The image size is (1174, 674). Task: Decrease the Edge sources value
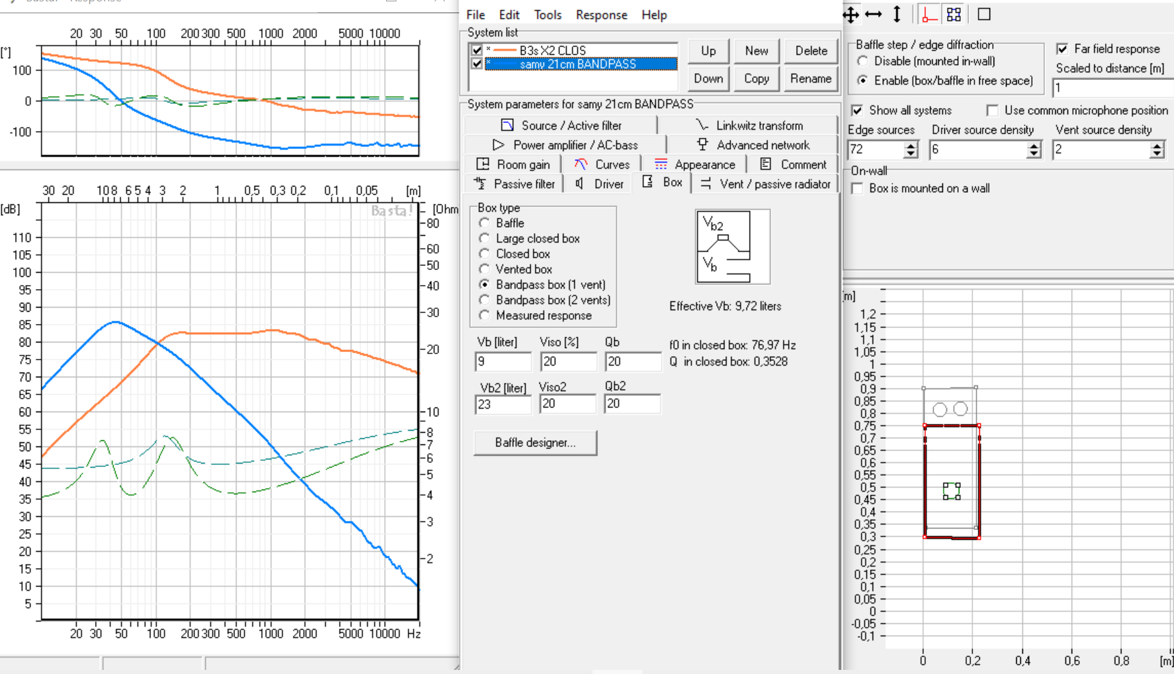click(910, 154)
